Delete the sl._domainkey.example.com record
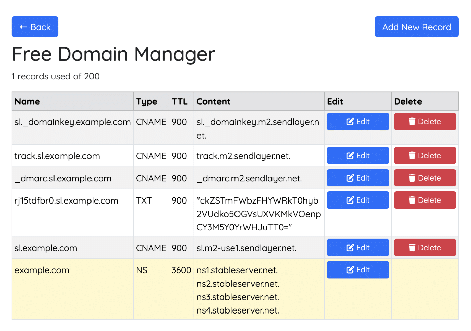This screenshot has width=471, height=331. [x=425, y=121]
